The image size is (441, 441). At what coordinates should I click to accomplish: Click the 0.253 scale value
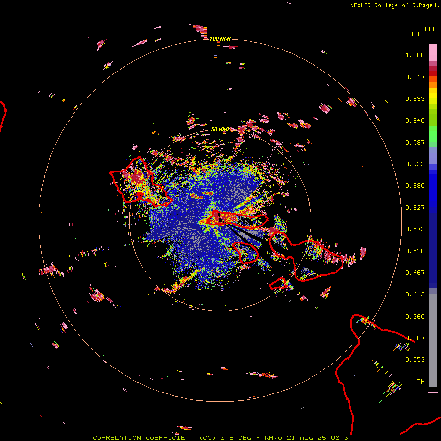click(x=415, y=360)
